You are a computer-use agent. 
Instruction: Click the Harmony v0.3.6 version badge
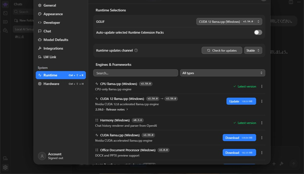pyautogui.click(x=138, y=120)
